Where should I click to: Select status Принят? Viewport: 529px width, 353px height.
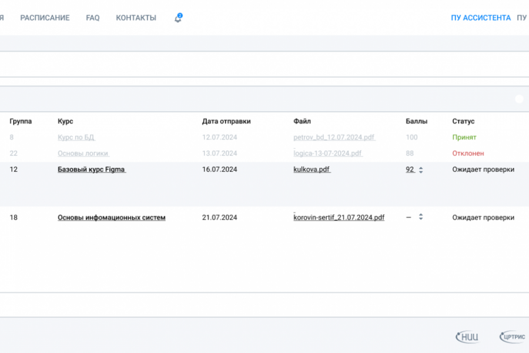(x=464, y=138)
